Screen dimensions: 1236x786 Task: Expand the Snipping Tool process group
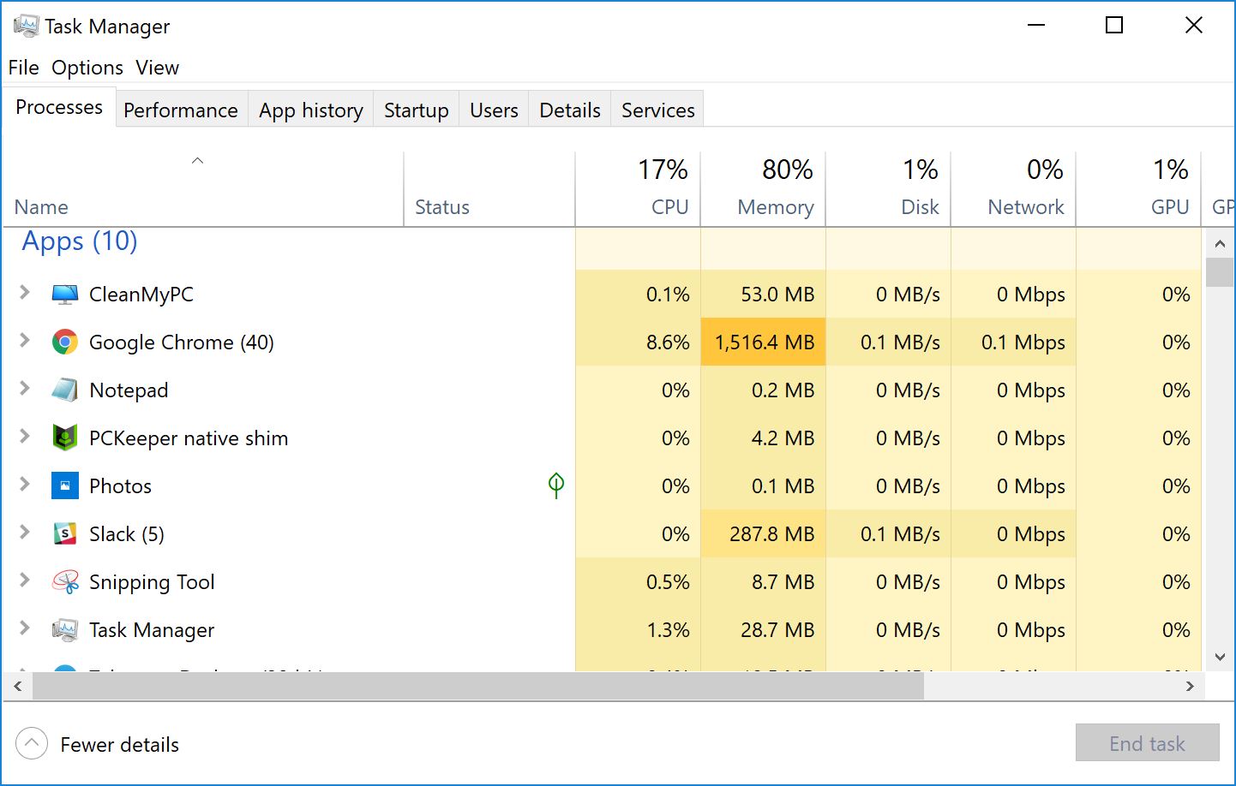tap(25, 581)
